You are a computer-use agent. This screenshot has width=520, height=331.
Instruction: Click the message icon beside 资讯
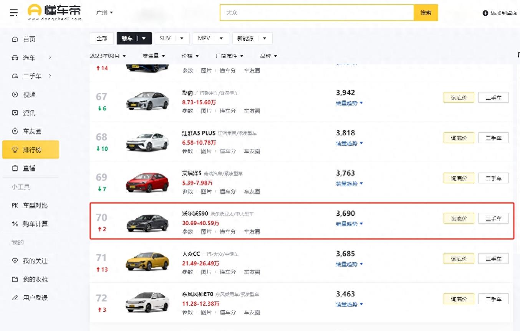click(15, 113)
